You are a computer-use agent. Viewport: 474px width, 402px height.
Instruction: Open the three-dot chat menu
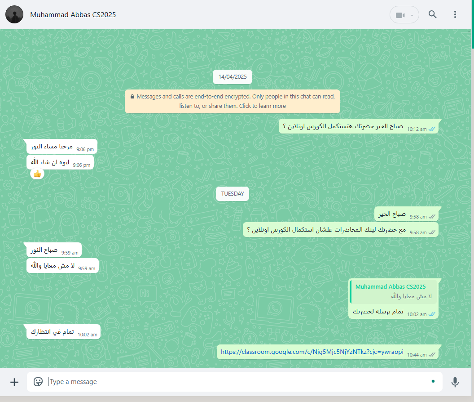(x=455, y=14)
